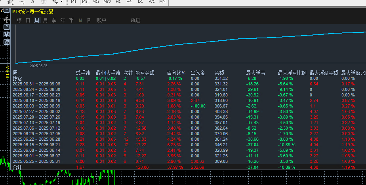Viewport: 366px width, 185px height.
Task: Click the question mark help icon
Action: [7, 27]
